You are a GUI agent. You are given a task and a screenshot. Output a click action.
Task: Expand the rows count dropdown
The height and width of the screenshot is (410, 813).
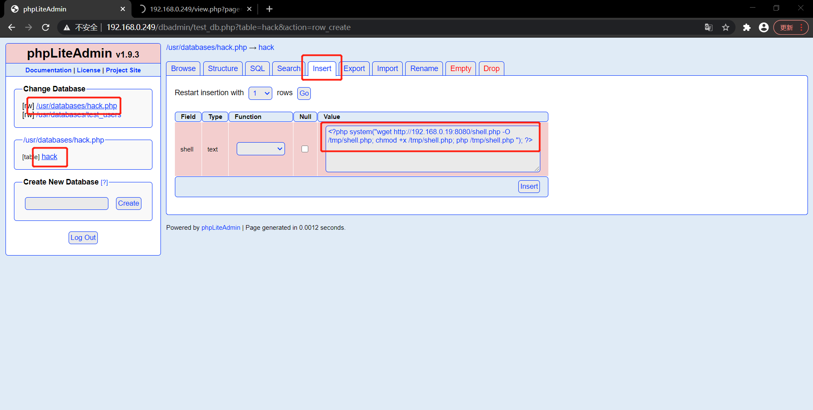click(x=260, y=94)
